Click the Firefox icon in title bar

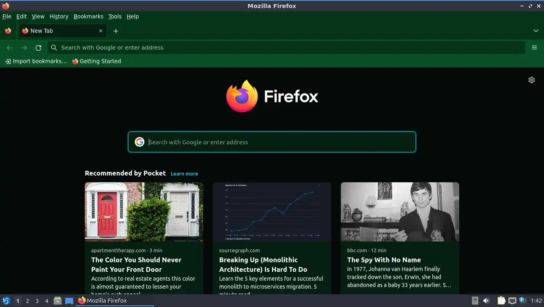(x=6, y=6)
